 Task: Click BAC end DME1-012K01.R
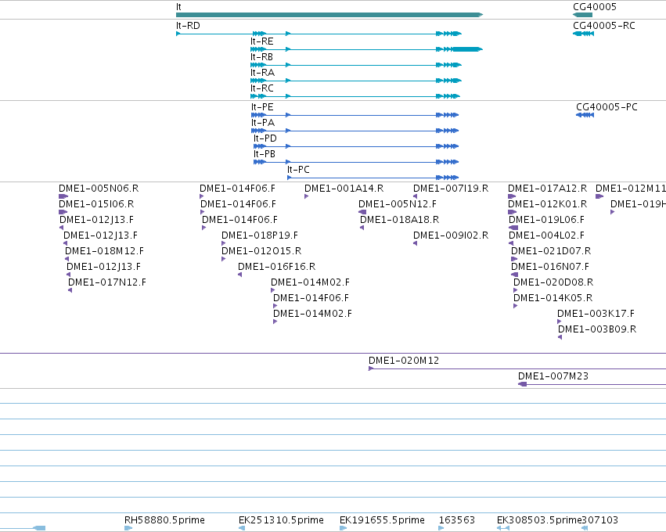[548, 204]
